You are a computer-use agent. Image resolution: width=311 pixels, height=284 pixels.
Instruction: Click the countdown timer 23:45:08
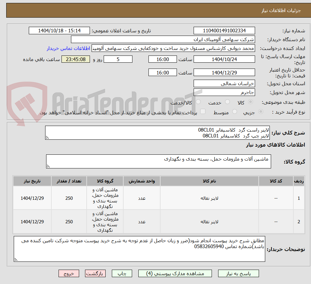coord(76,59)
